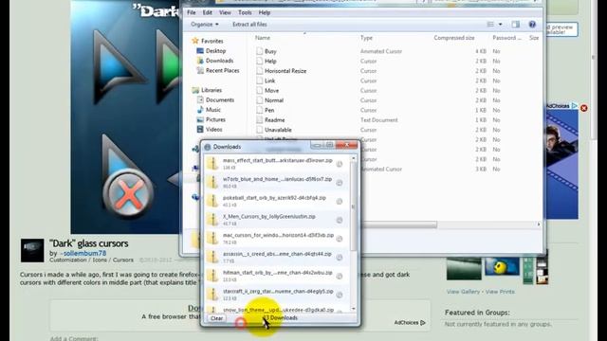This screenshot has height=341, width=607.
Task: Select the Readme text document icon
Action: pos(259,120)
